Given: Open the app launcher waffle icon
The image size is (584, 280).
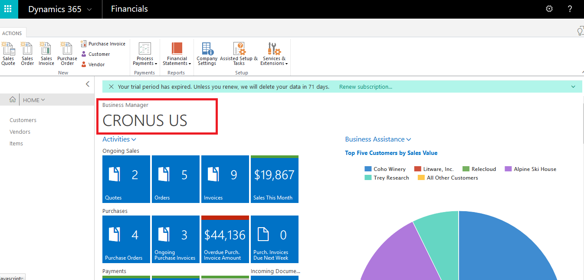Looking at the screenshot, I should 9,9.
